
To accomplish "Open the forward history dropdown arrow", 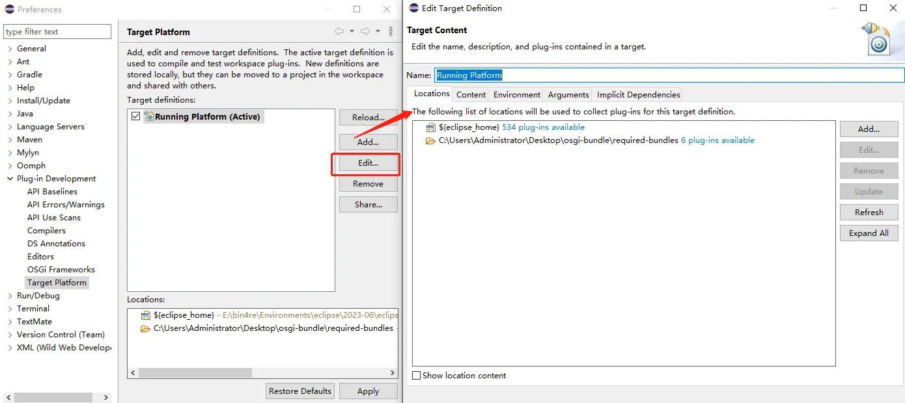I will [x=378, y=31].
